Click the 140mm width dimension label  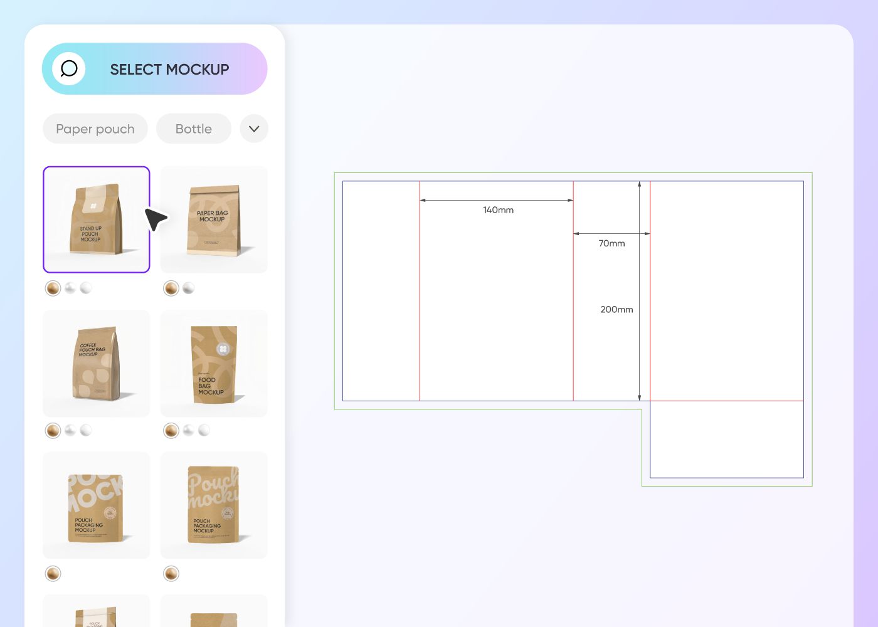coord(497,210)
